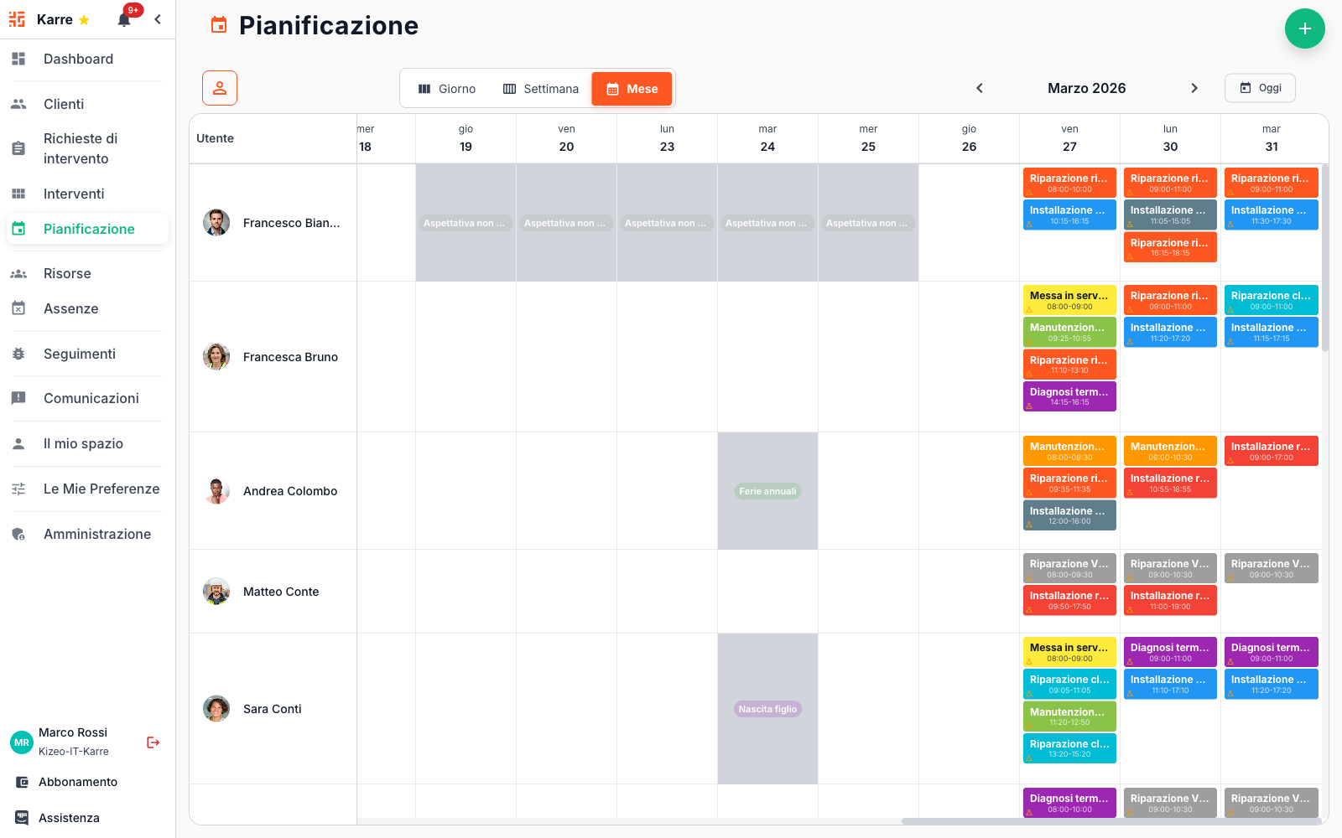
Task: Click the logout icon beside Marco Rossi
Action: [x=153, y=742]
